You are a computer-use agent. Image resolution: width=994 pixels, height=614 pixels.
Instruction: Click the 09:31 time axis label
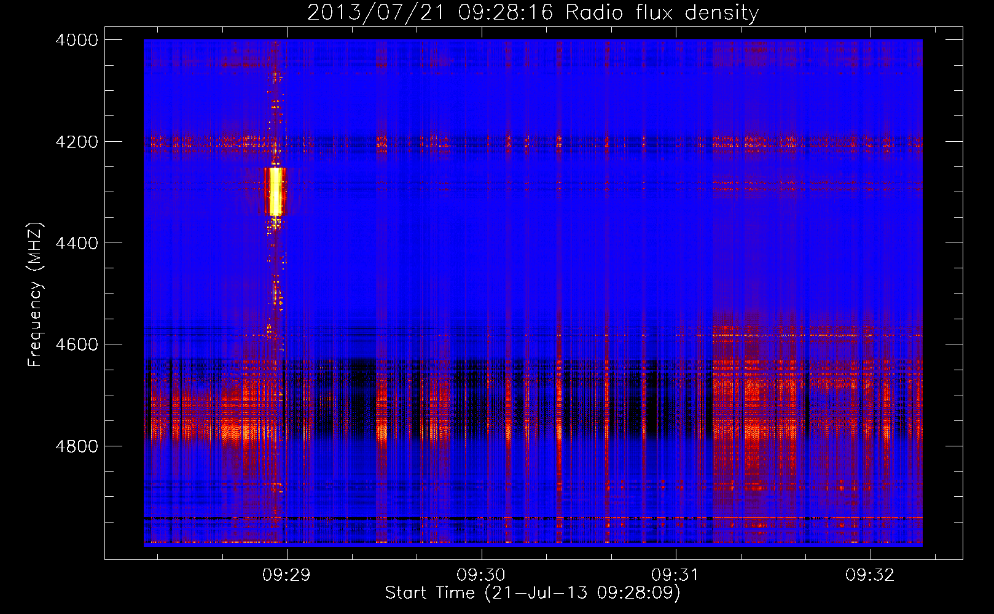pyautogui.click(x=676, y=575)
